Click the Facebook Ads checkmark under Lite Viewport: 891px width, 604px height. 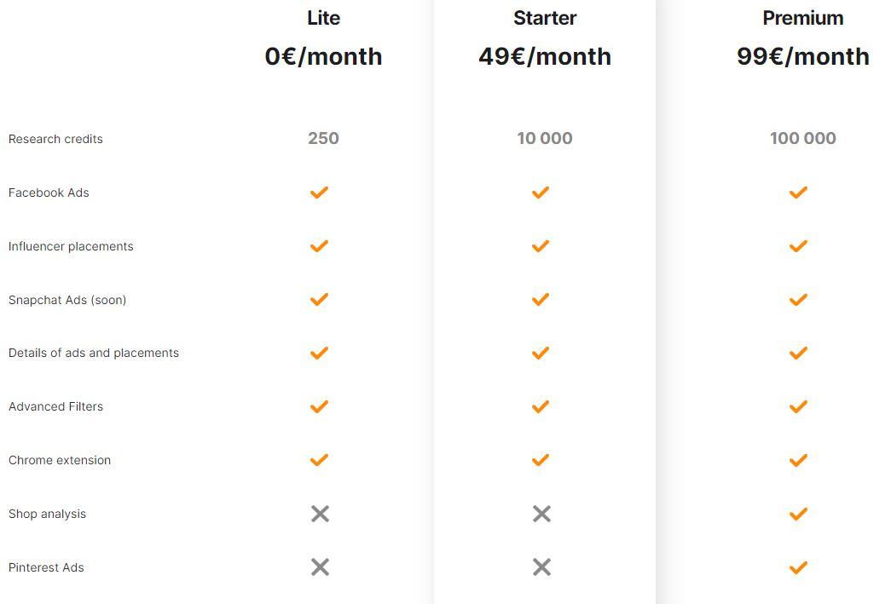coord(319,193)
